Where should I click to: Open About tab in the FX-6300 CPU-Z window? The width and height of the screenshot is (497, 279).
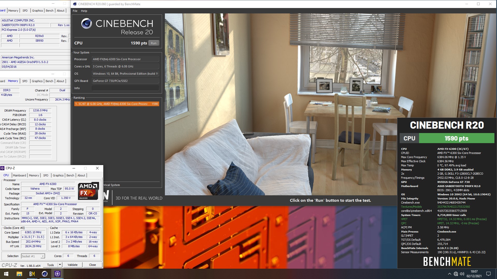pos(81,175)
